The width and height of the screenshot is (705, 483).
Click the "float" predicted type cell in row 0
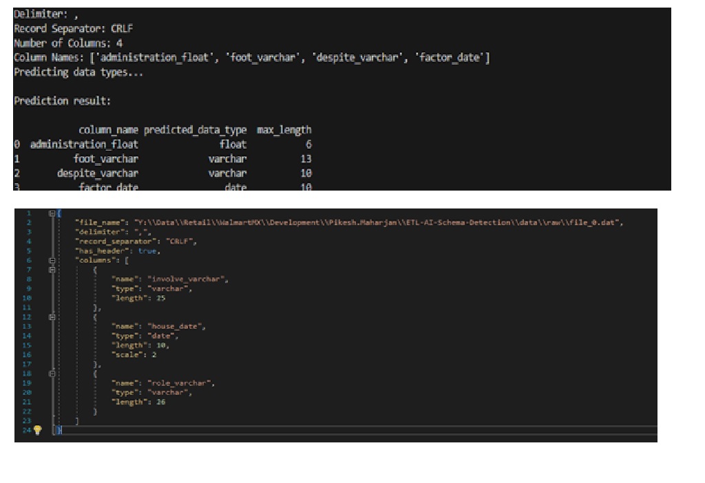tap(233, 144)
